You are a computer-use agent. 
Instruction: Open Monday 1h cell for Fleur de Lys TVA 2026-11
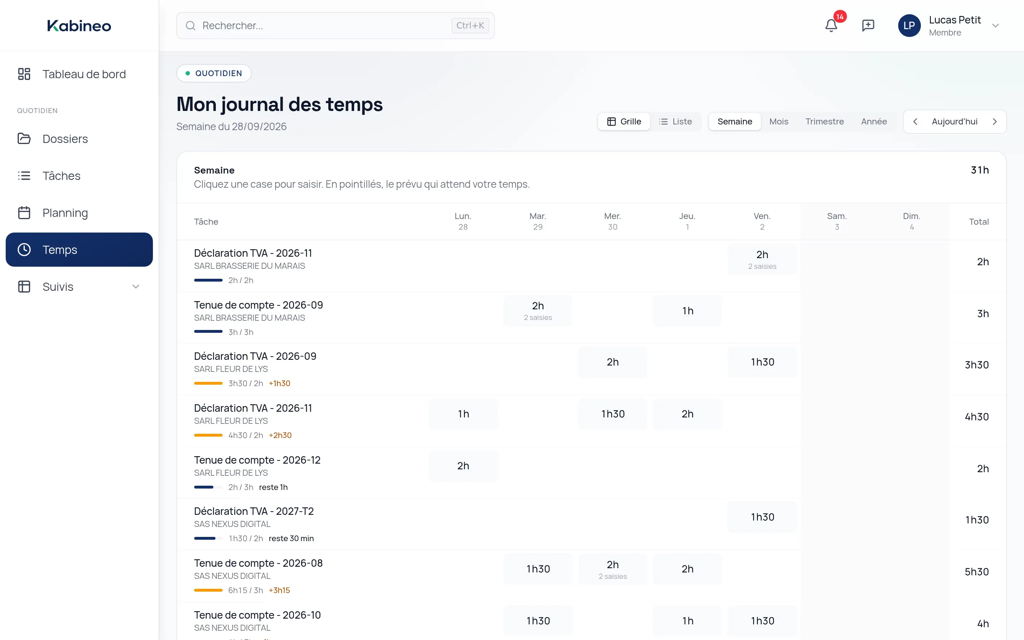click(463, 414)
